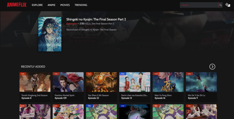The image size is (234, 119).
Task: Click the Wan Yu Feng Shen title
Action: [x=163, y=95]
